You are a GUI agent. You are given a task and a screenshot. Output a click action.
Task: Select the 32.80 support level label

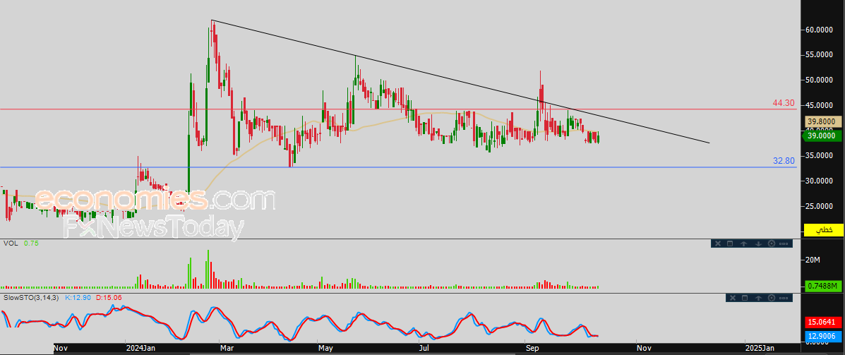coord(784,160)
